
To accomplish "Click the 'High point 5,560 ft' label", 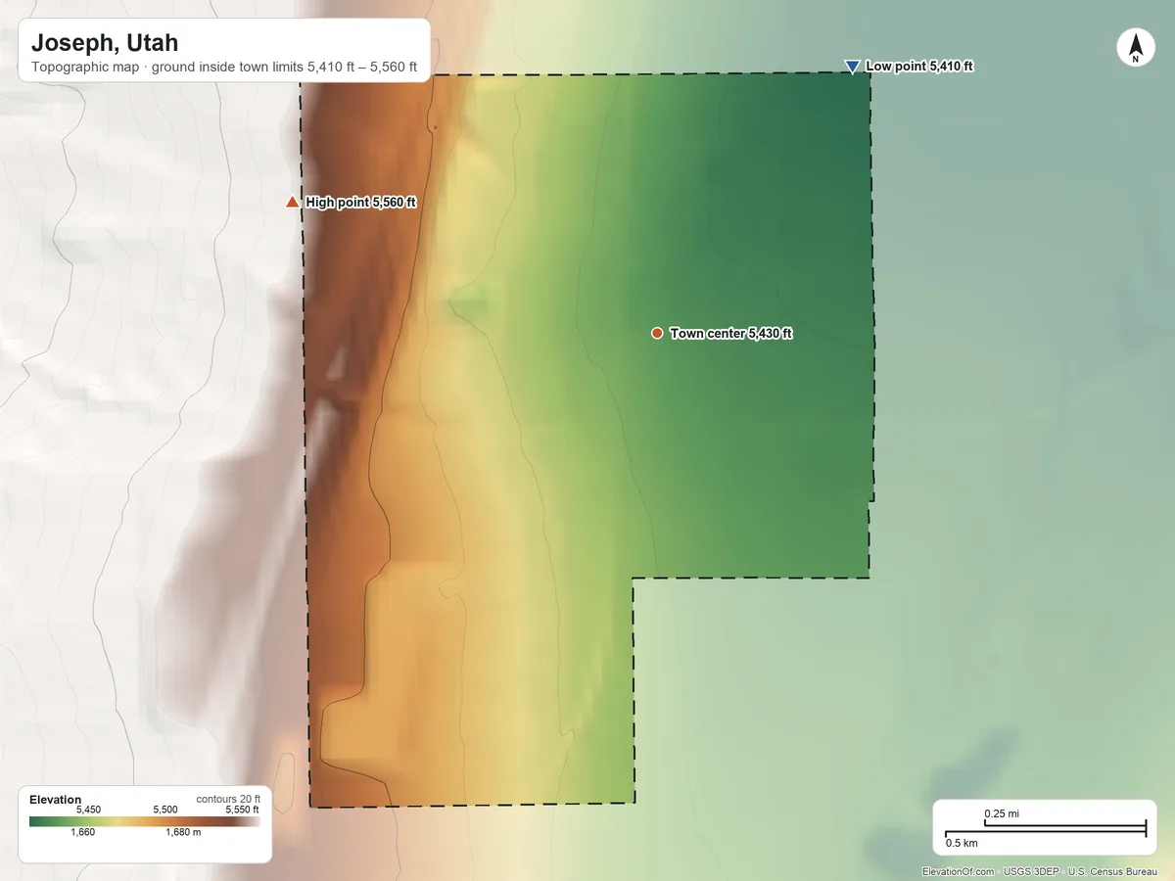I will (361, 203).
